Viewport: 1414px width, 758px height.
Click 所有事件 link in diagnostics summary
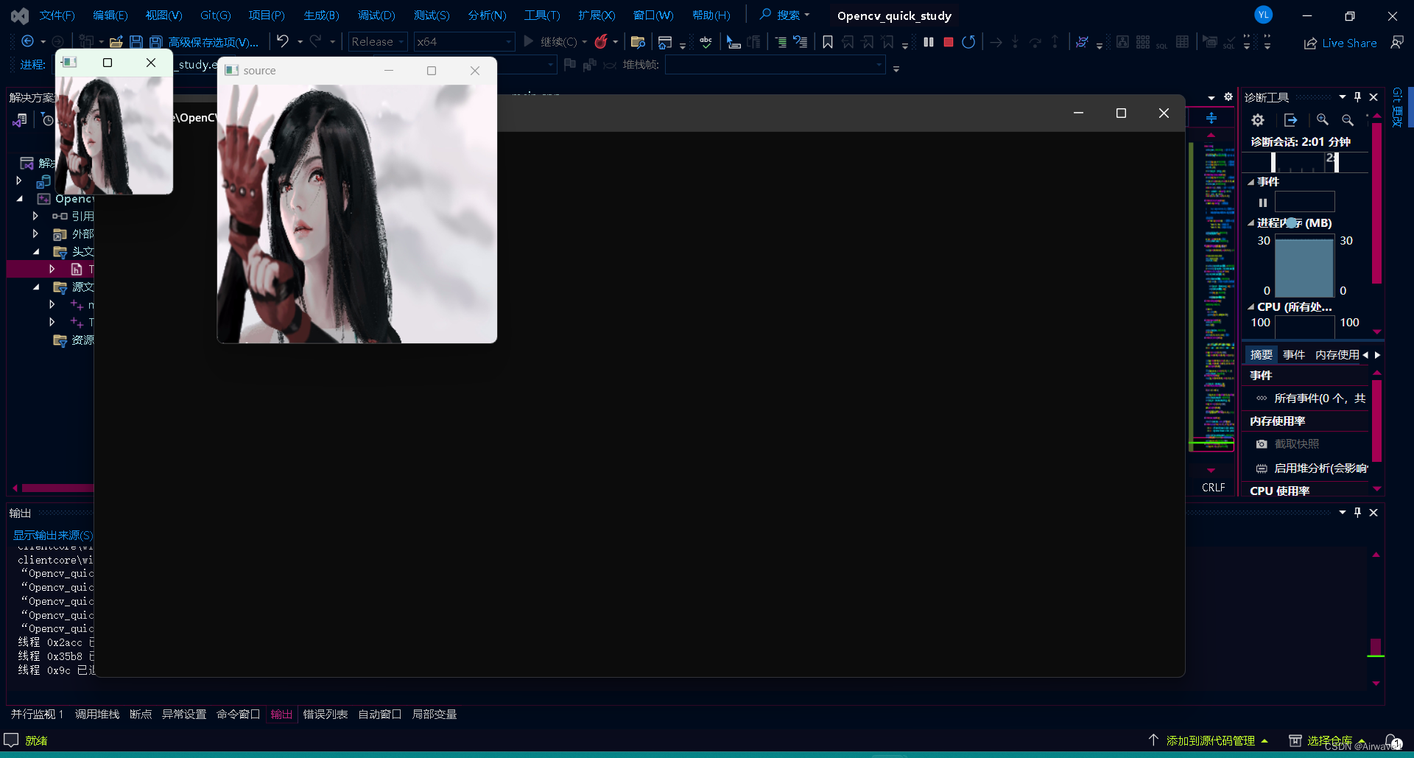coord(1320,399)
